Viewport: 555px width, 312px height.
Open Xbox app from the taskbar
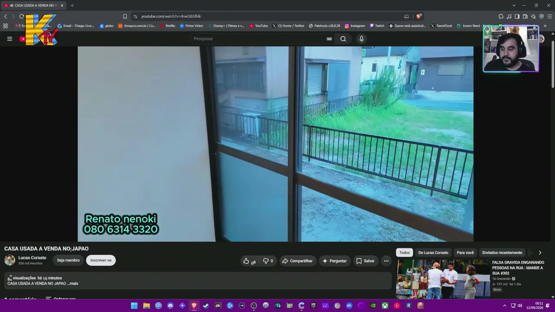[385, 305]
